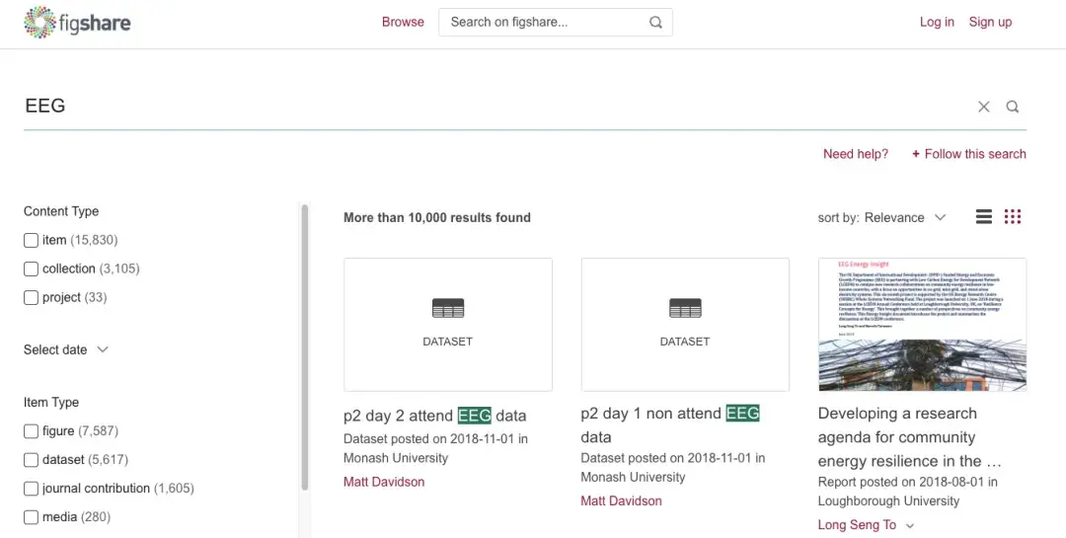Click the dataset icon on second result card
The height and width of the screenshot is (538, 1066).
pyautogui.click(x=685, y=309)
